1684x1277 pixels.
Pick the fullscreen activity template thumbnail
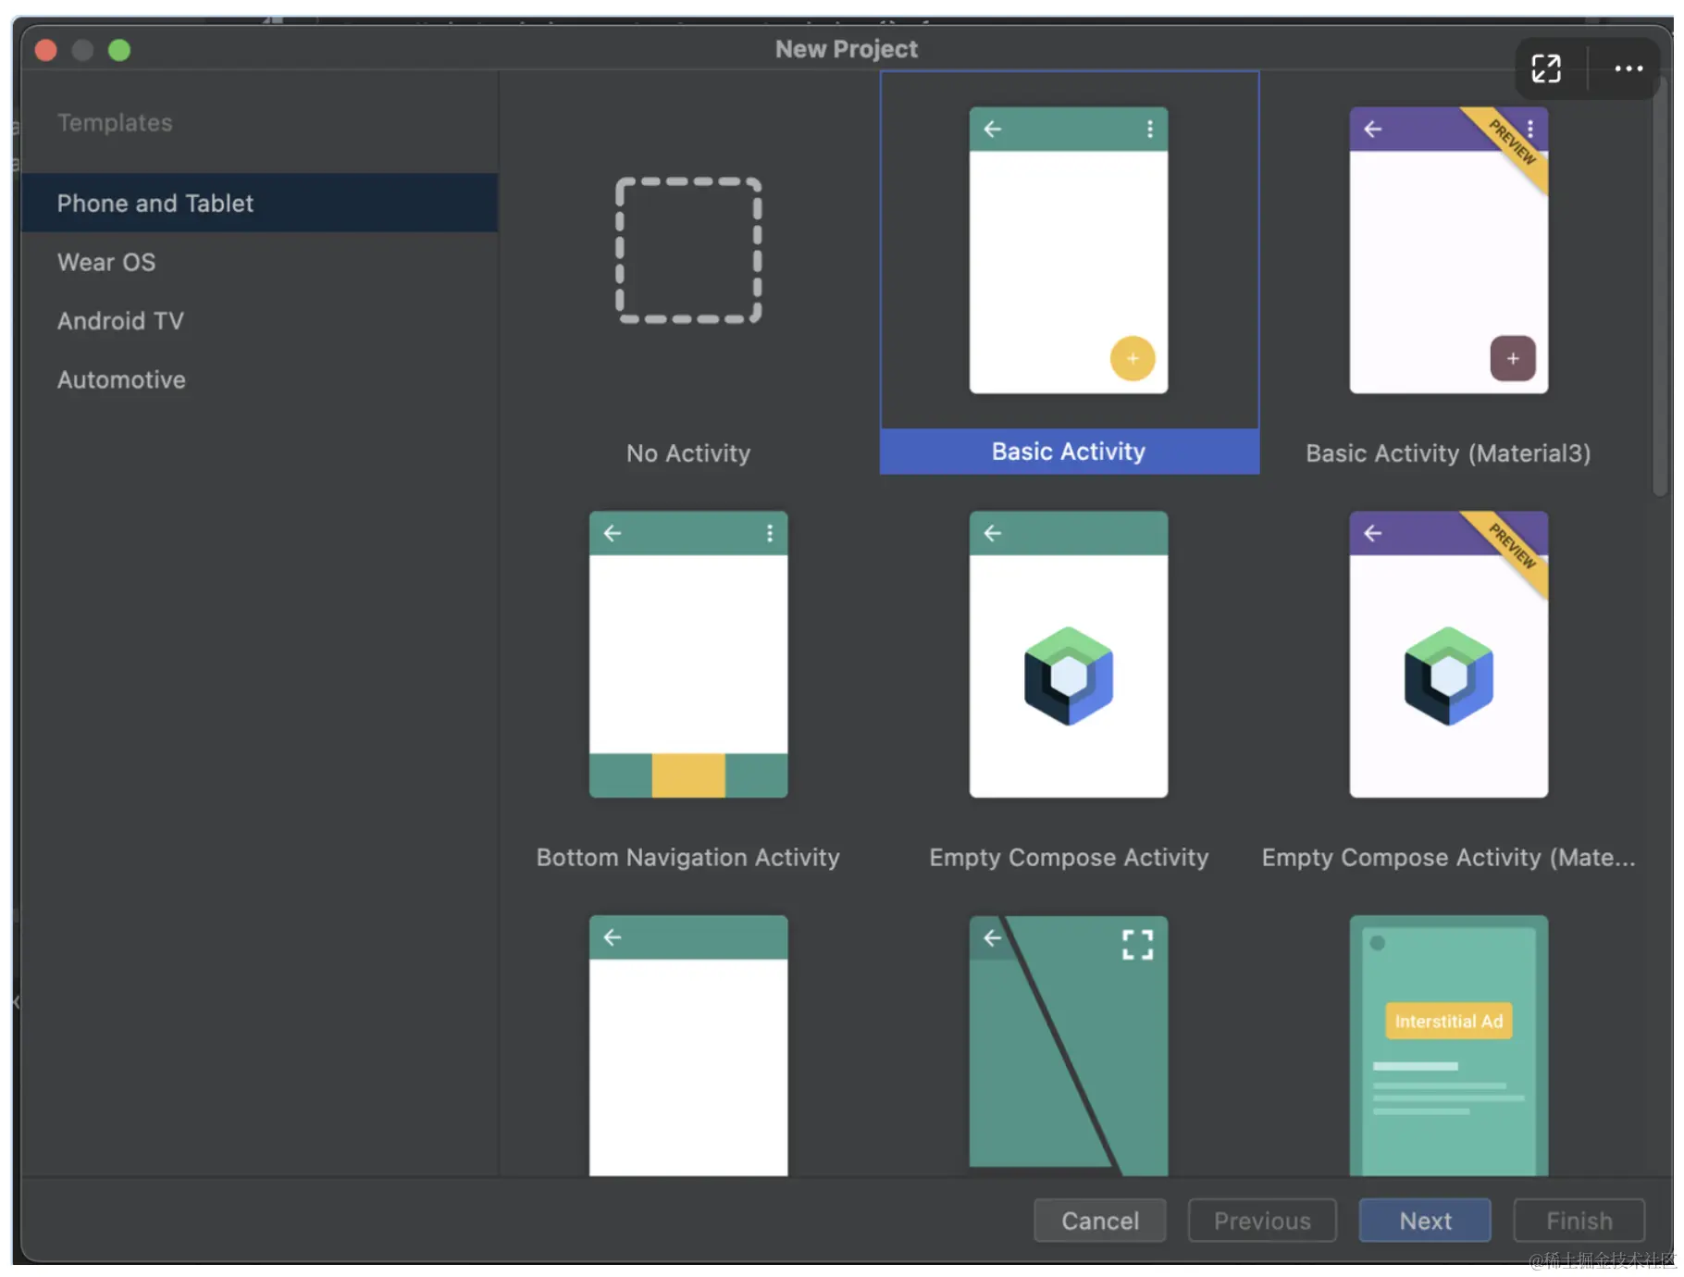tap(1069, 1046)
